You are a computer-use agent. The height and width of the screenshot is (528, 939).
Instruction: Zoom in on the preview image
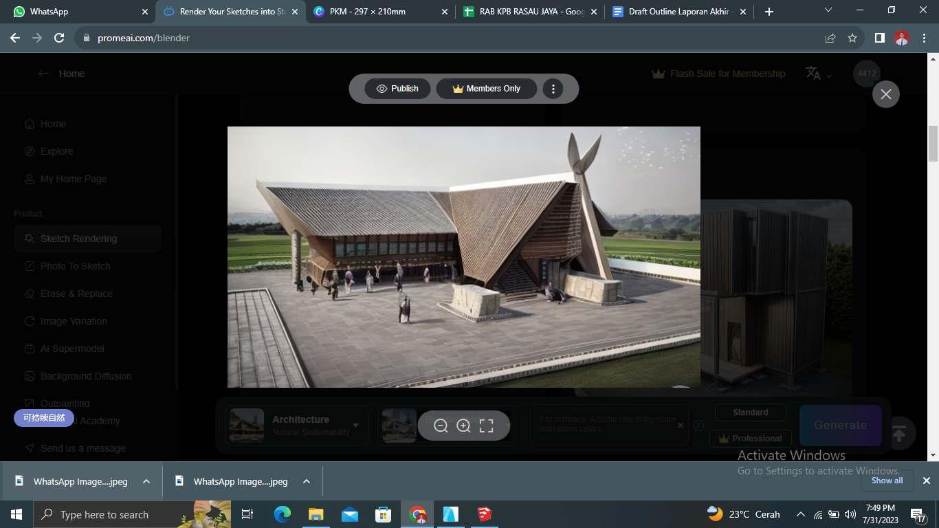pyautogui.click(x=463, y=426)
